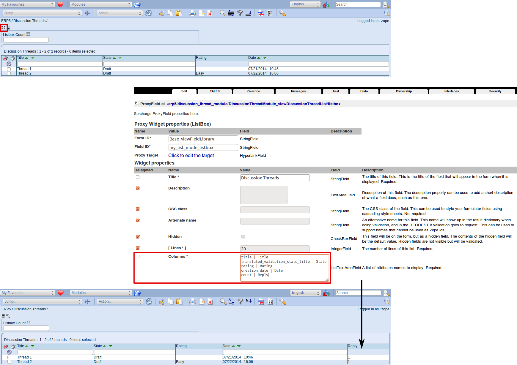Click search magnifier beside top Search field

386,4
